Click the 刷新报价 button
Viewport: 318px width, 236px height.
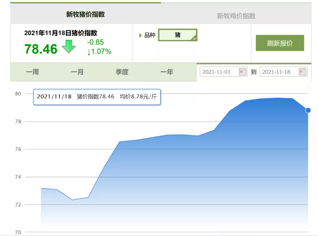pos(280,43)
